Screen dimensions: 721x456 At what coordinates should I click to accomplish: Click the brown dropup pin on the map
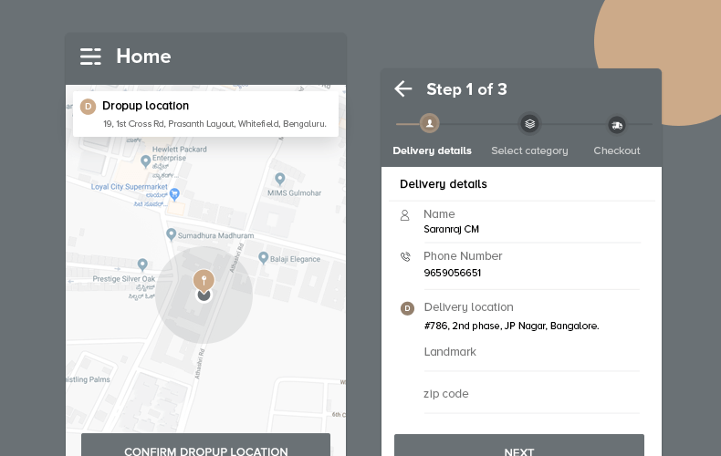[204, 280]
